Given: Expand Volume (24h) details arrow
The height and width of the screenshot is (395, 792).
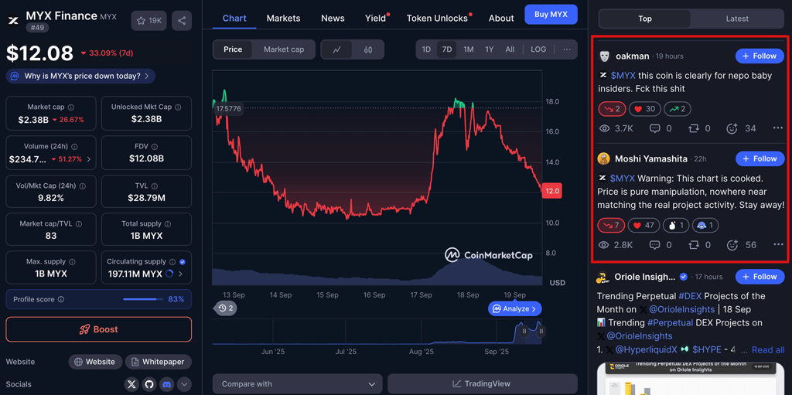Looking at the screenshot, I should pyautogui.click(x=90, y=159).
